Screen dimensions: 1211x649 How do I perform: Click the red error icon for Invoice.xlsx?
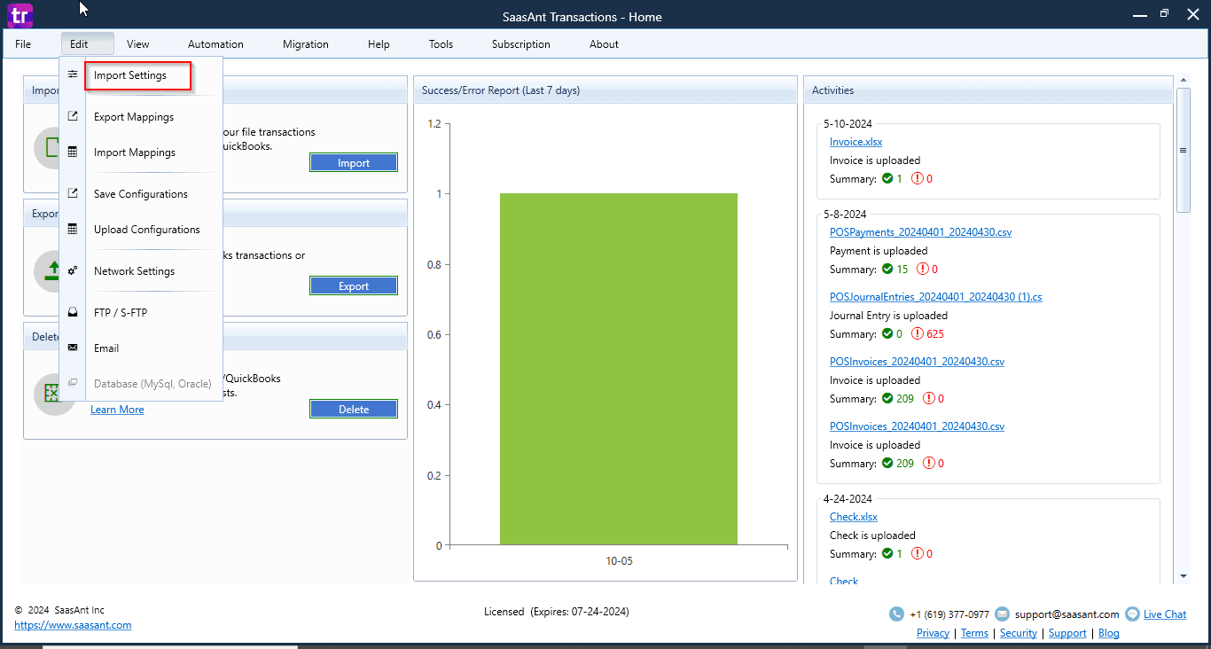[x=917, y=178]
